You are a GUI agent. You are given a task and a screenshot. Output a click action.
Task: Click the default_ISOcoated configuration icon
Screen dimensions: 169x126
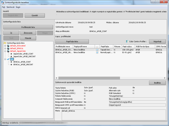8,46
